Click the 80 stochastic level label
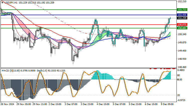The height and width of the screenshot is (107, 188). (178, 75)
